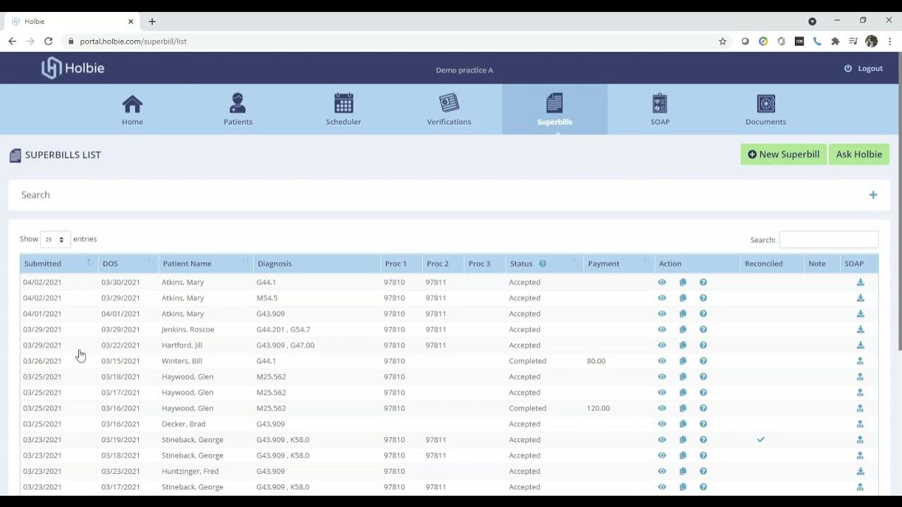View superbill for Atkins, Mary DOS 04/01/2021

pyautogui.click(x=662, y=314)
